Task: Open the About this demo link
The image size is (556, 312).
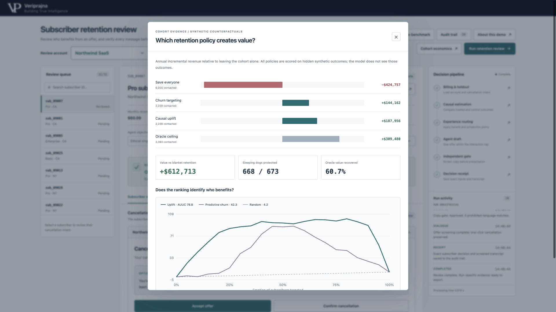Action: point(494,35)
